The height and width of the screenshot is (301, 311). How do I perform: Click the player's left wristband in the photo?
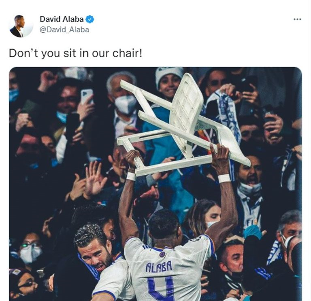131,176
